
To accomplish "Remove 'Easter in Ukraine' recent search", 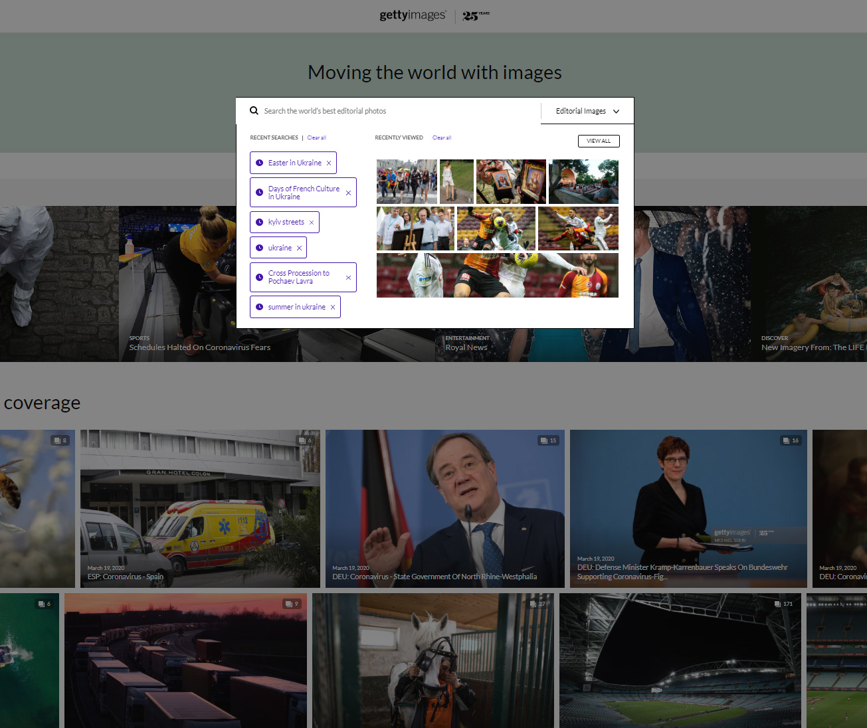I will [329, 163].
